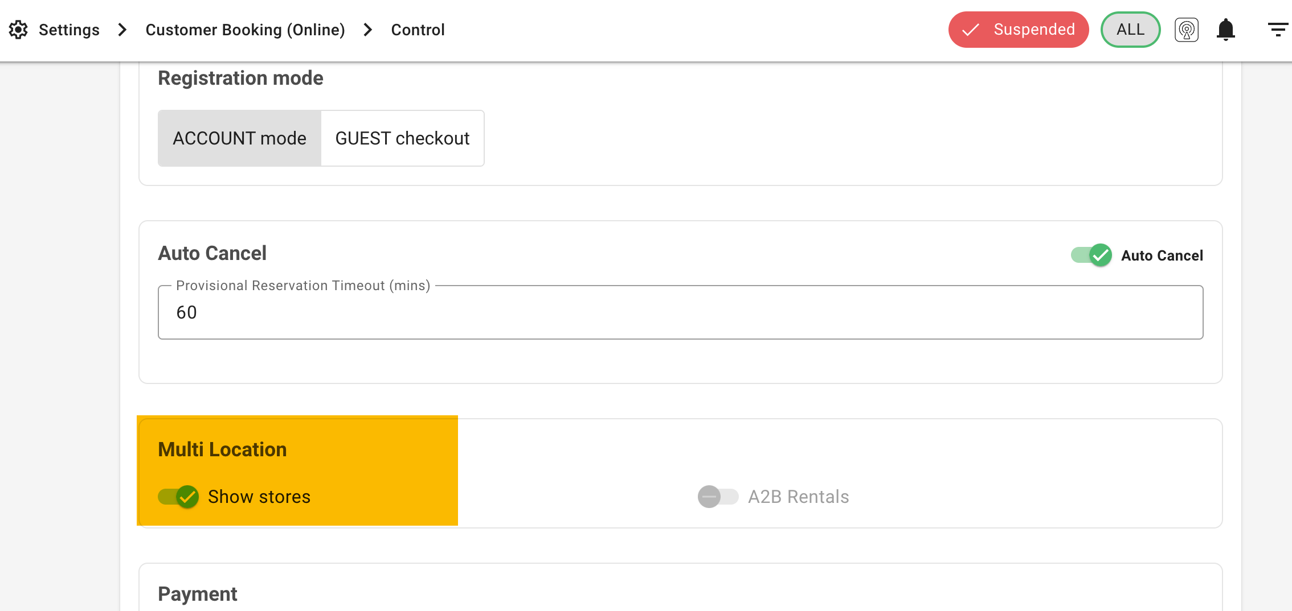Select GUEST checkout registration option

pyautogui.click(x=402, y=138)
